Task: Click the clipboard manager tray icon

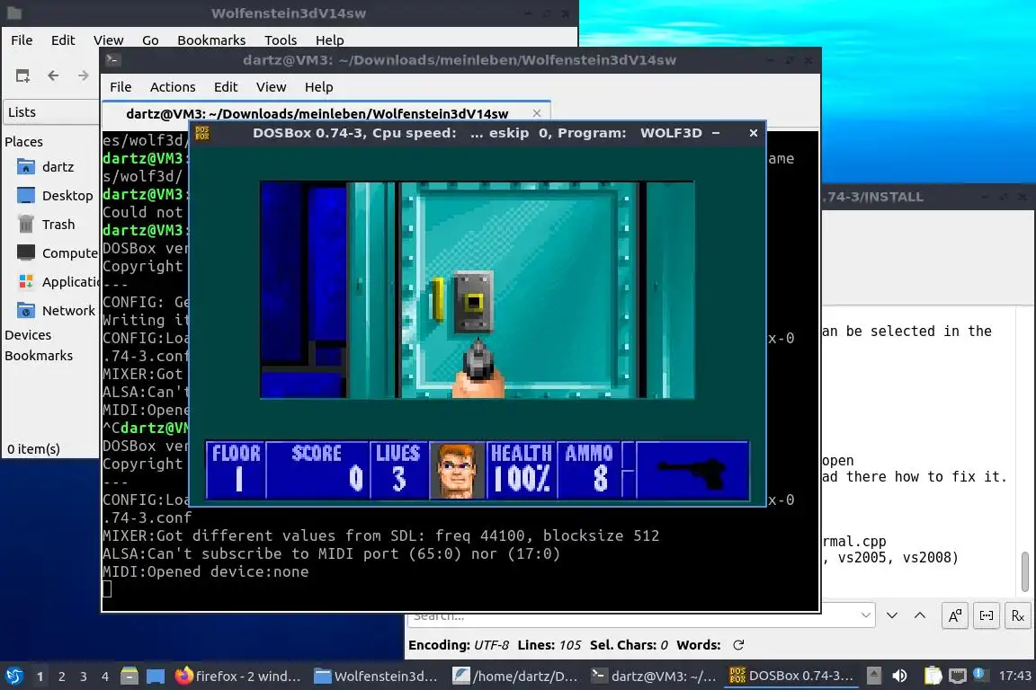Action: pos(933,676)
